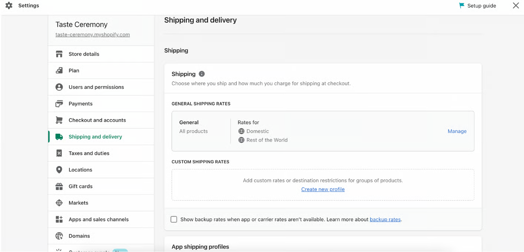The width and height of the screenshot is (524, 252).
Task: Go to Apps and sales channels
Action: click(98, 219)
